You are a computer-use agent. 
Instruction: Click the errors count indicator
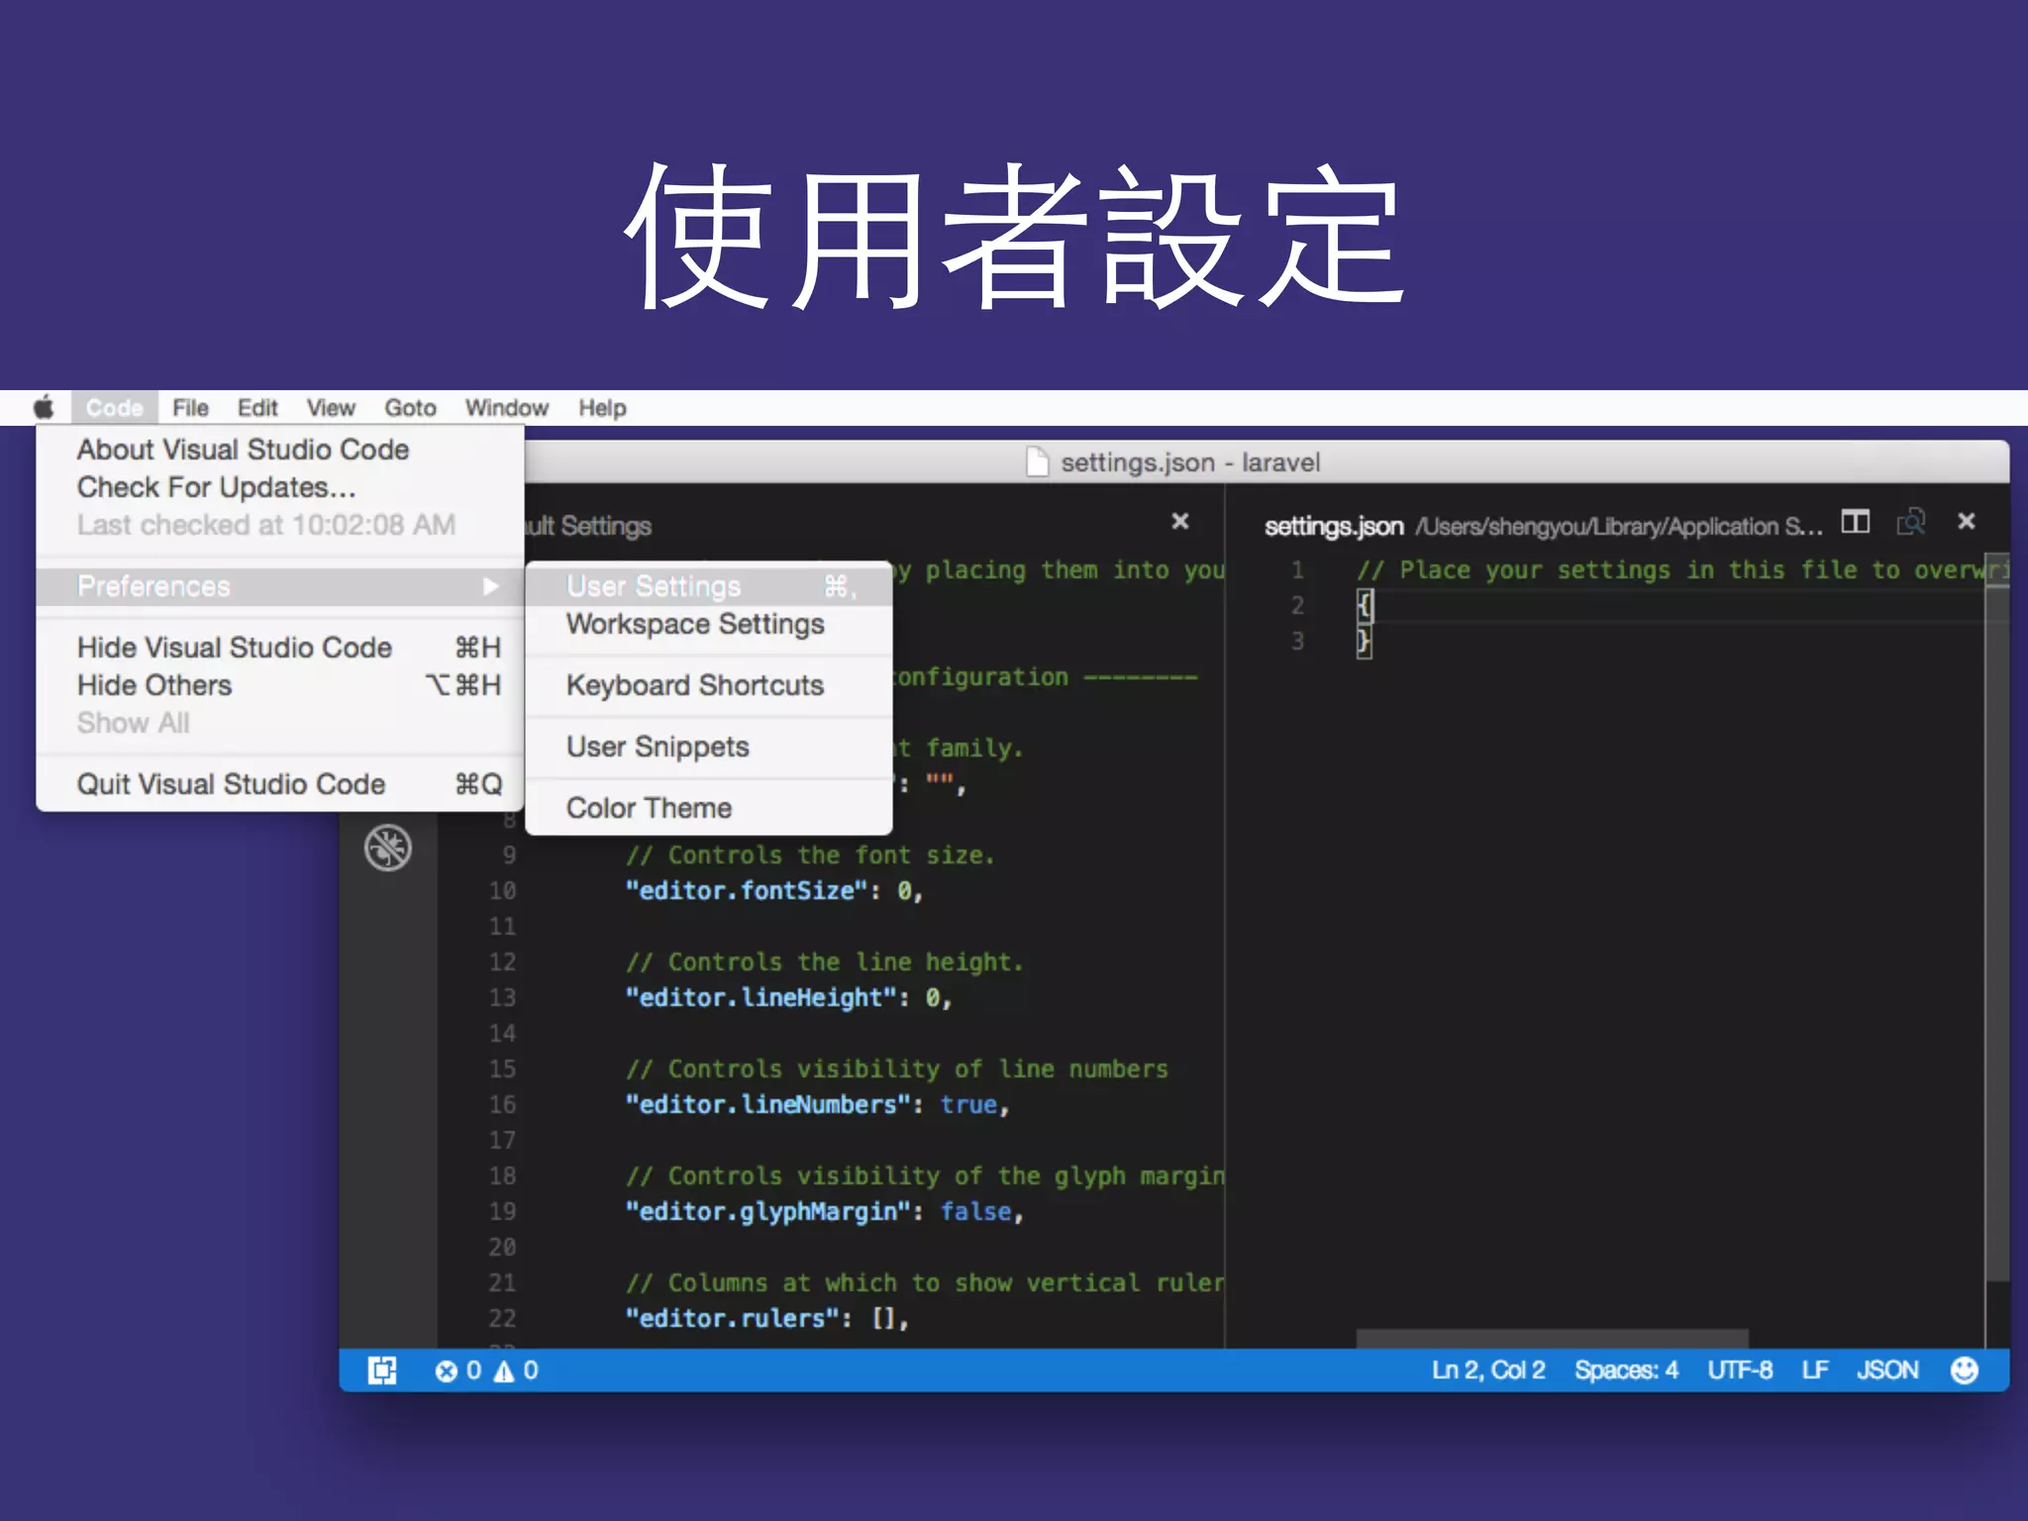458,1369
